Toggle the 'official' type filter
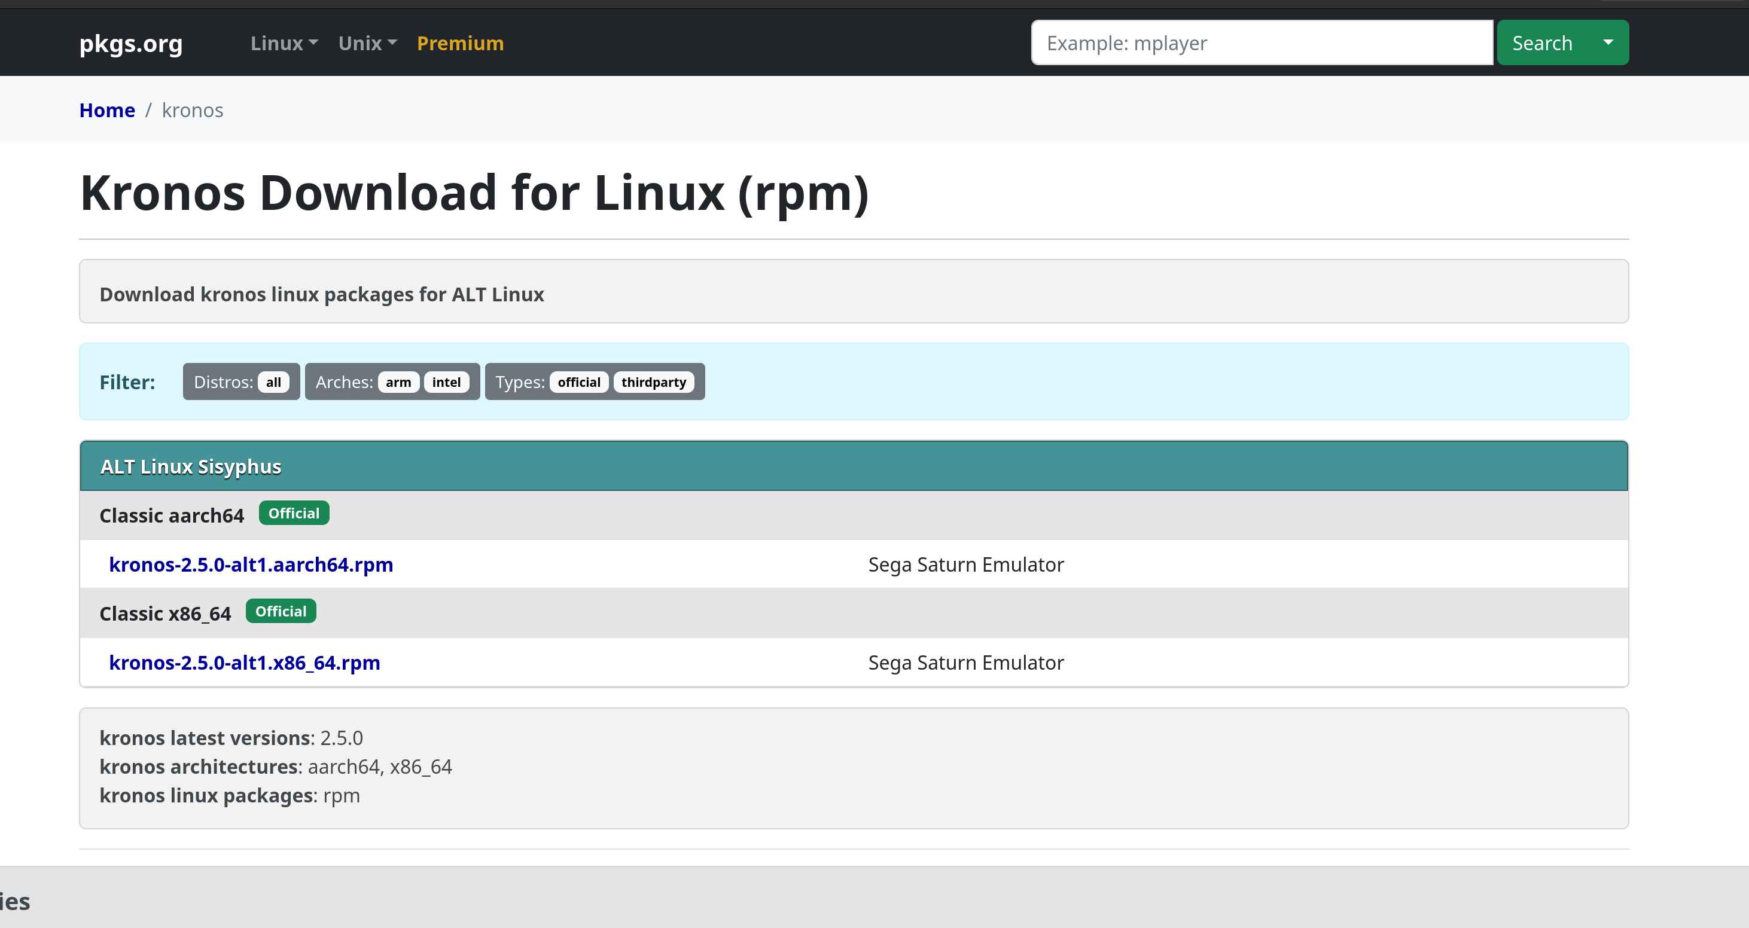Screen dimensions: 1749x928 click(578, 382)
